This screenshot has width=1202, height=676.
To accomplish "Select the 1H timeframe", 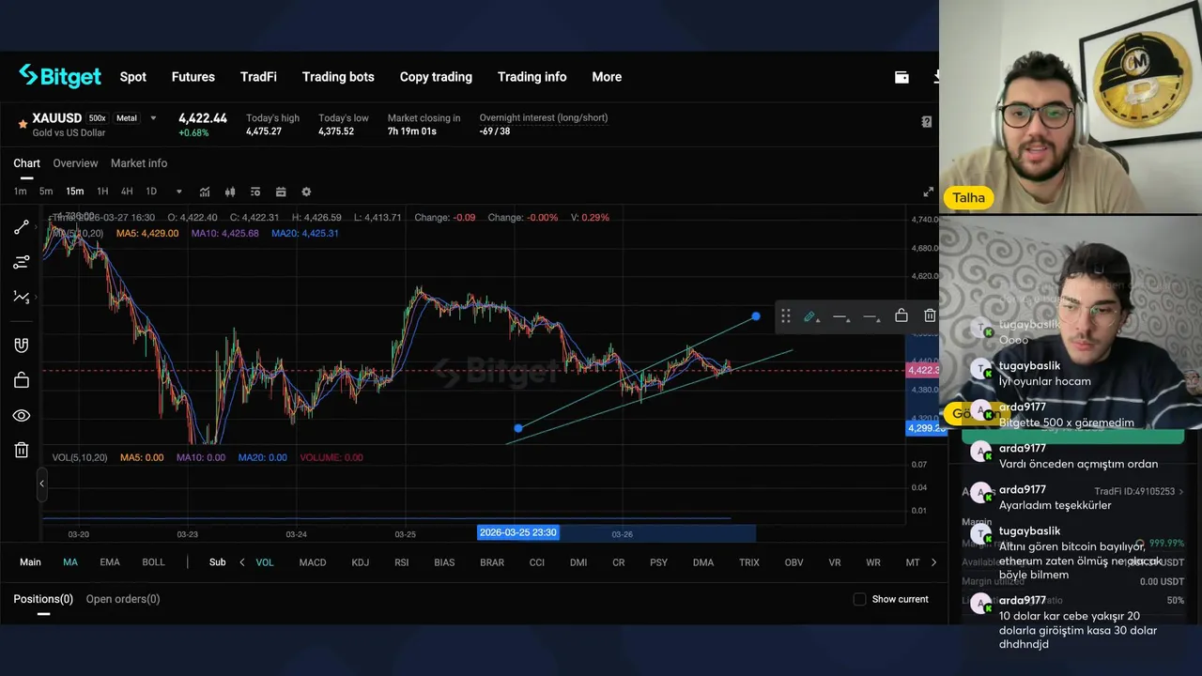I will click(102, 192).
